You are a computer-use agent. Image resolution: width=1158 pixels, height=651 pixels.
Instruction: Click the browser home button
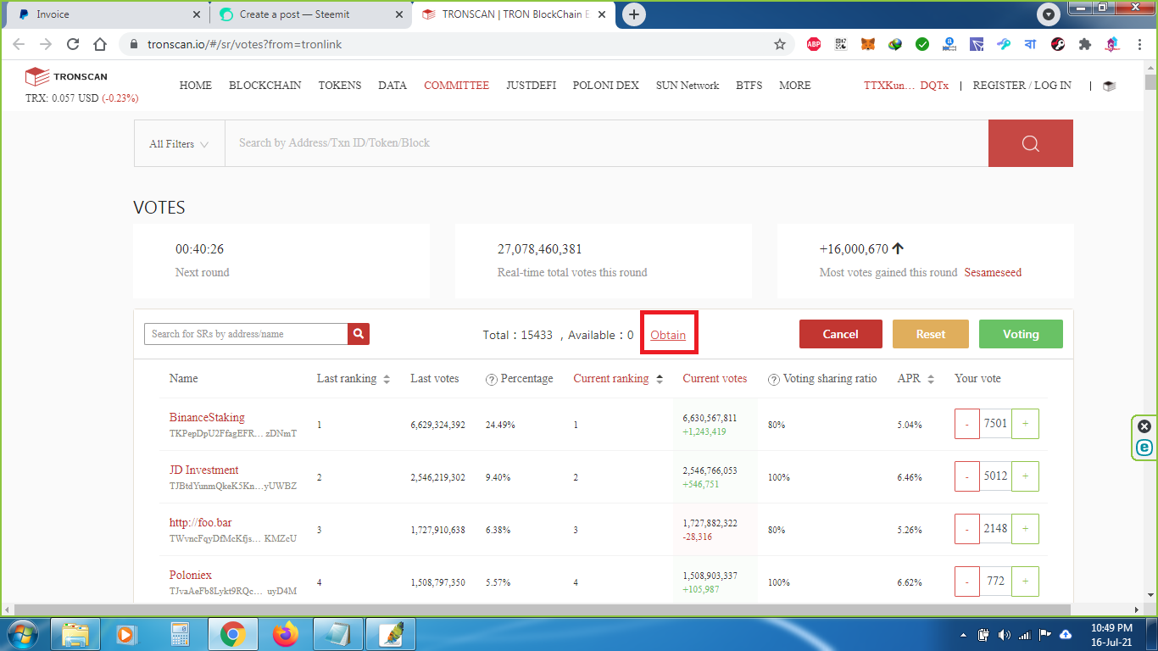click(x=100, y=44)
